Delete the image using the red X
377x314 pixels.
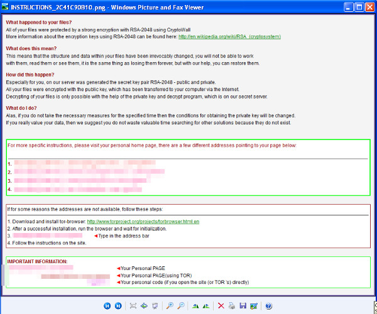[221, 306]
